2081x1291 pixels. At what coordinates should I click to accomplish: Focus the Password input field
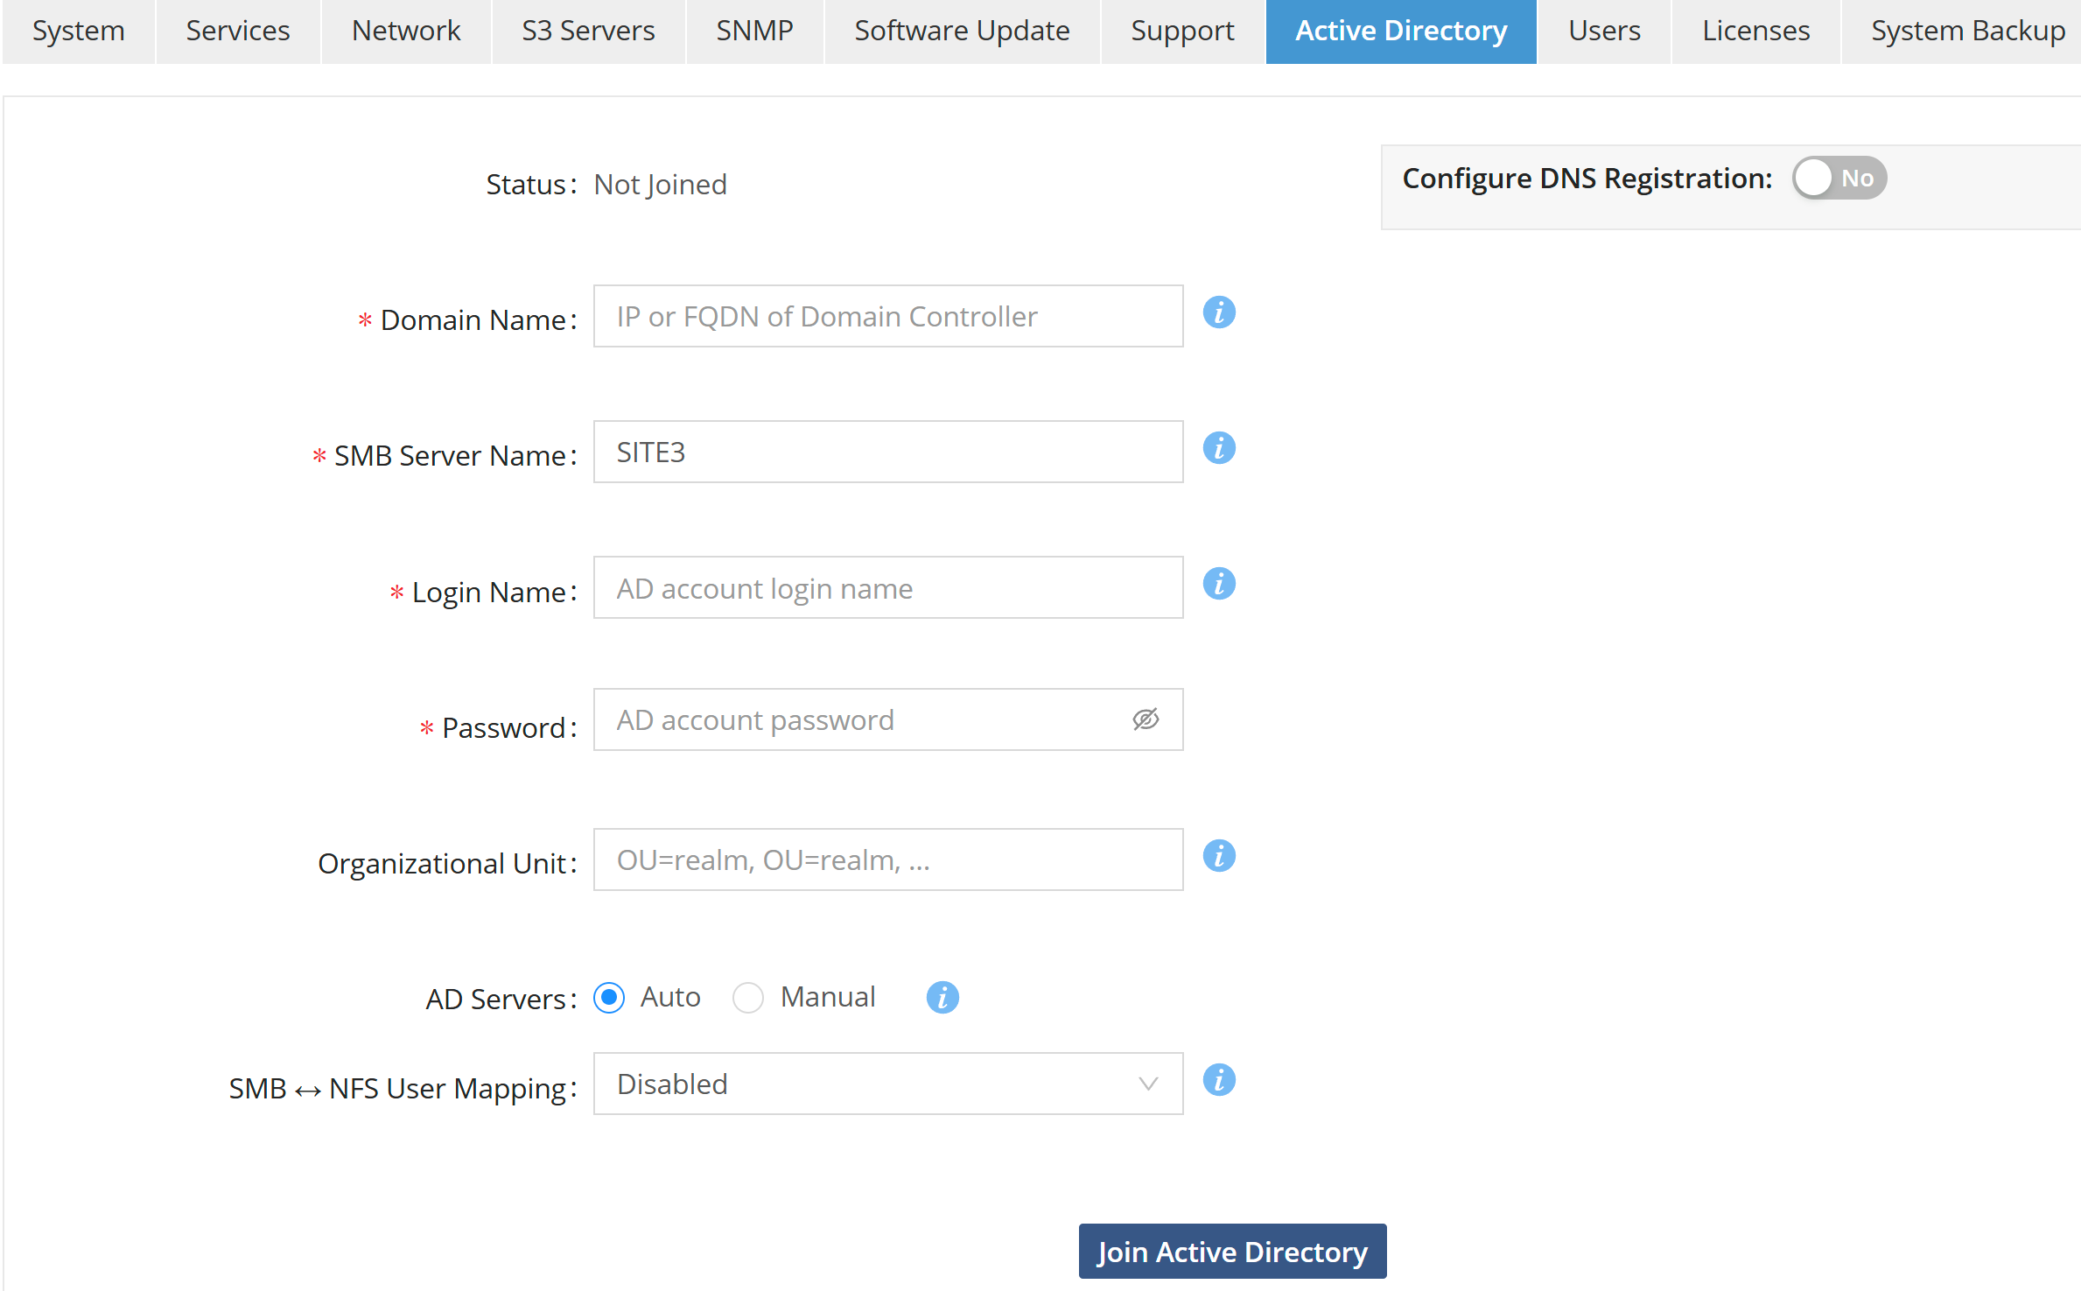tap(888, 719)
